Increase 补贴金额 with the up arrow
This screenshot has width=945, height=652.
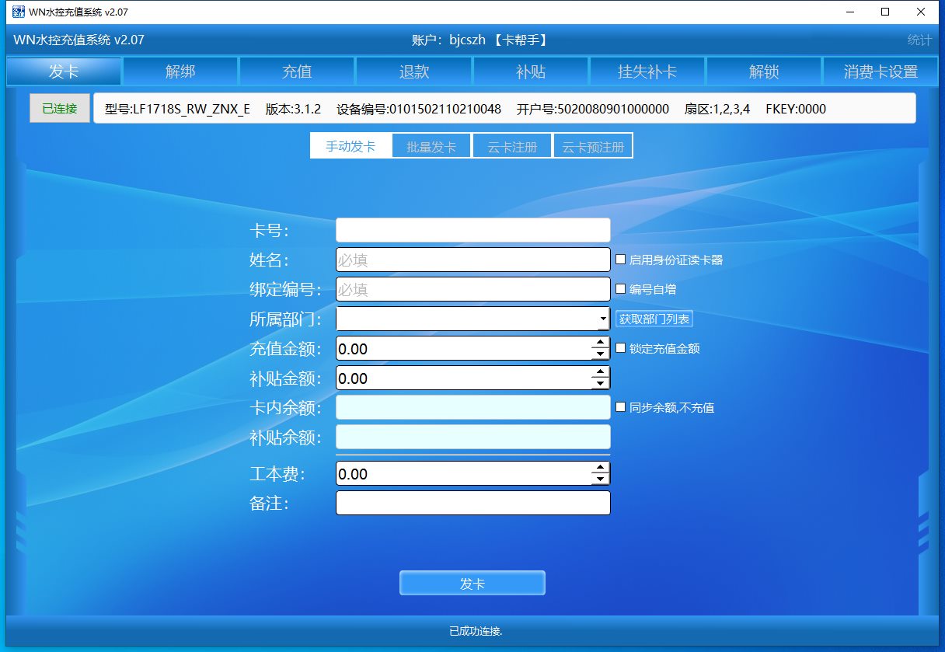[x=599, y=371]
